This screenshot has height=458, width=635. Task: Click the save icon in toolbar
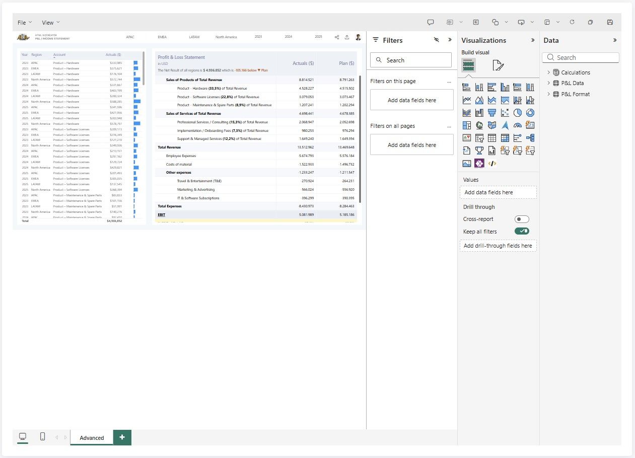pos(610,22)
